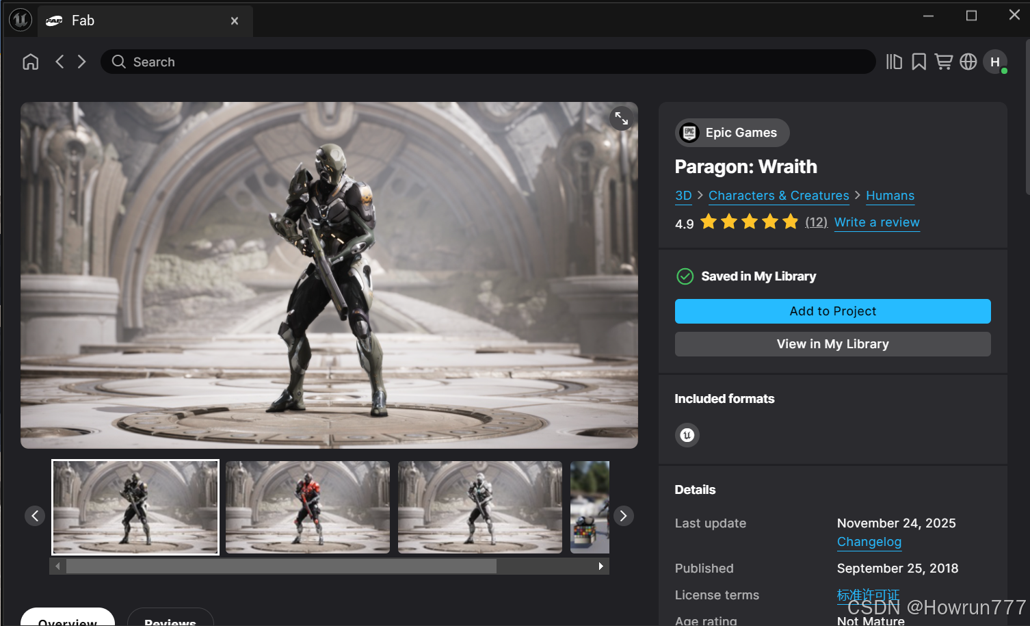
Task: Click into the Search field
Action: (x=488, y=62)
